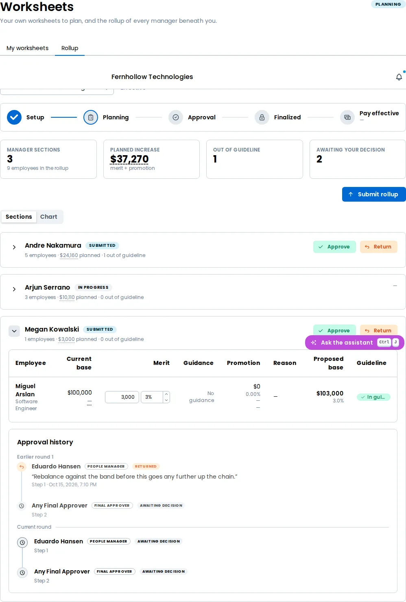Click clock icon beside Eduardo Hansen current round
The height and width of the screenshot is (602, 406).
coord(22,543)
